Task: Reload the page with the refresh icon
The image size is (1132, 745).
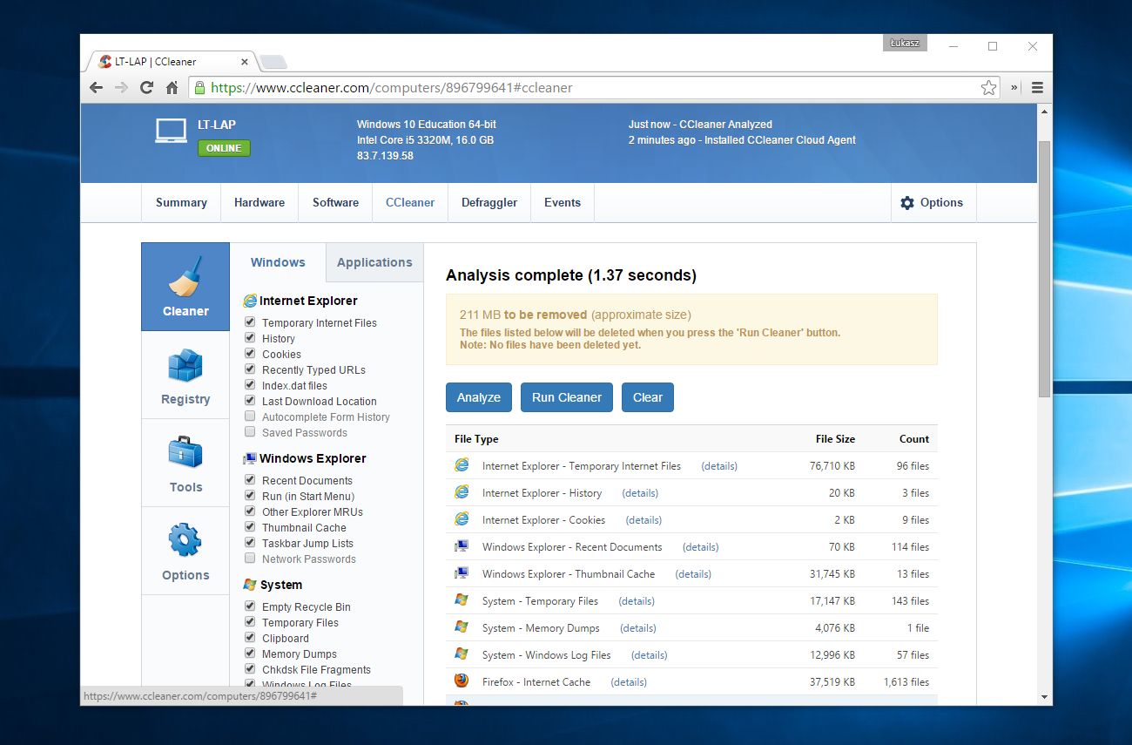Action: tap(146, 87)
